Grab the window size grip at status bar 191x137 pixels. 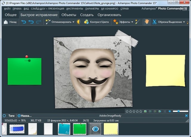click(x=187, y=121)
